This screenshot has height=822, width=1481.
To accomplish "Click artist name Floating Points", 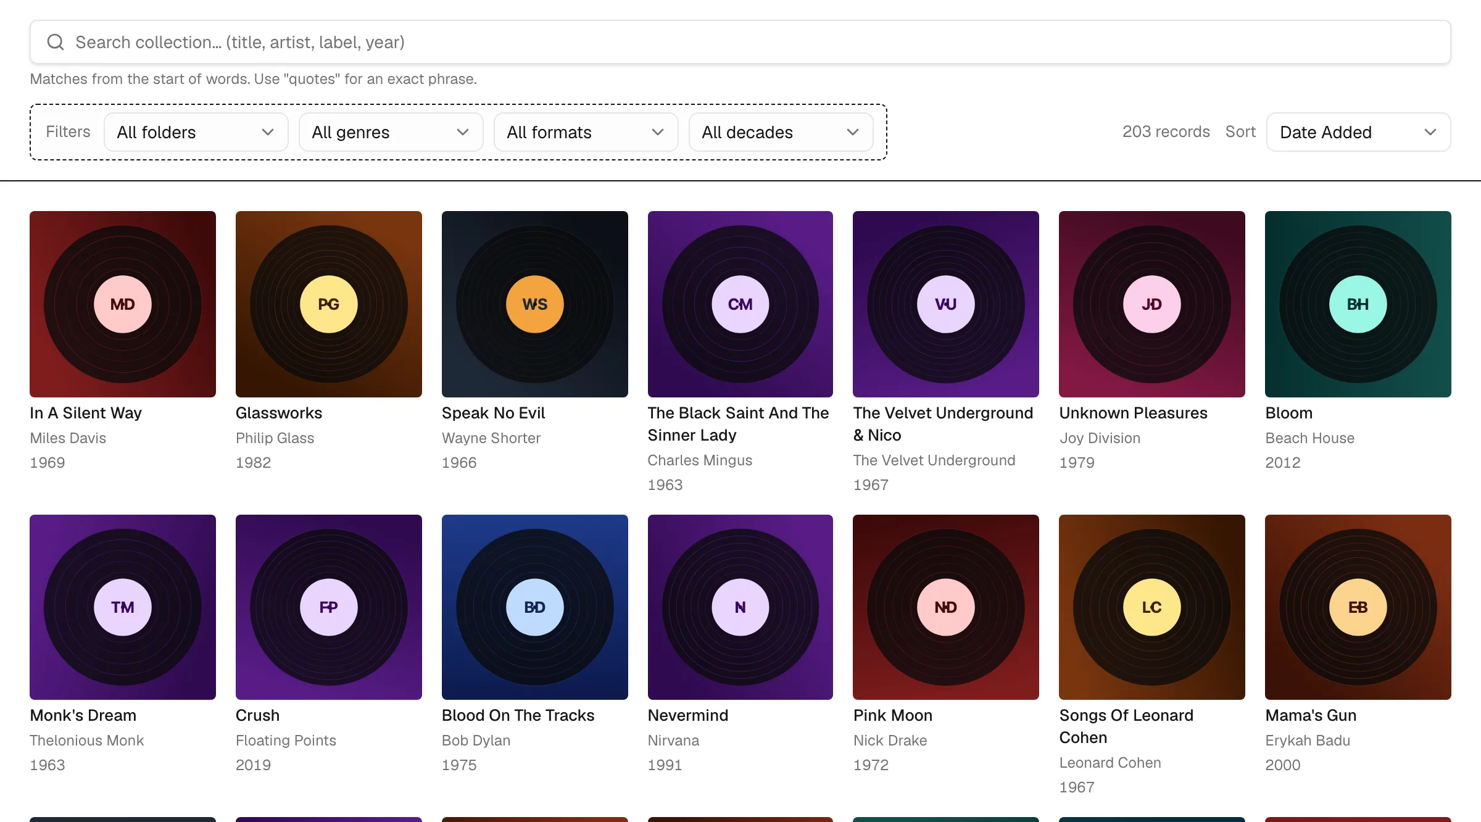I will [286, 741].
